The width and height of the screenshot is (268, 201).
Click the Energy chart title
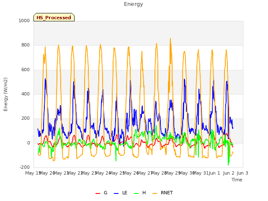(x=134, y=4)
